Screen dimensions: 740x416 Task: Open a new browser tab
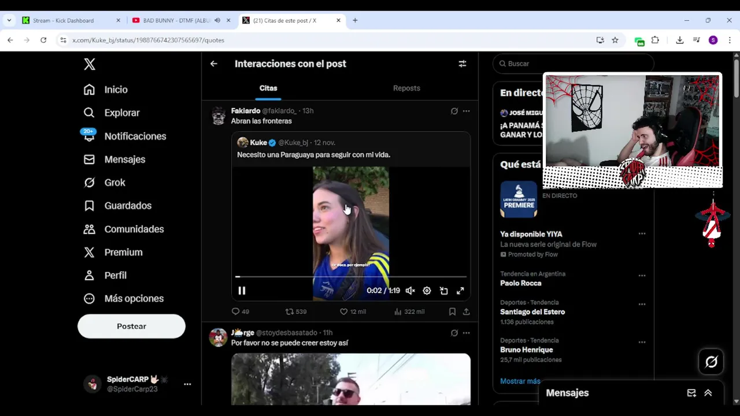pyautogui.click(x=355, y=20)
